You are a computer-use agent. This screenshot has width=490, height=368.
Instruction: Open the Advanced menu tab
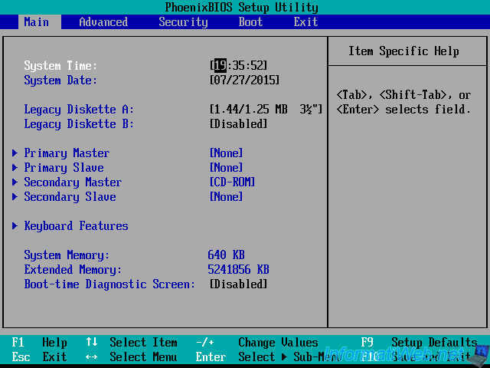click(x=103, y=22)
